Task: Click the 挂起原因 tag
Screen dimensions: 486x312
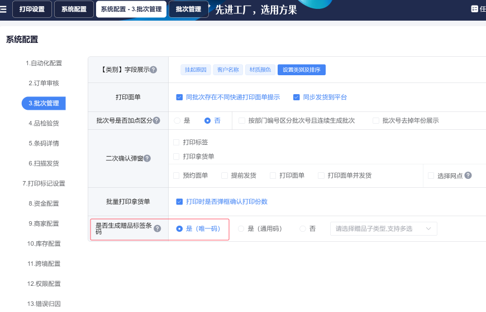Action: (196, 70)
